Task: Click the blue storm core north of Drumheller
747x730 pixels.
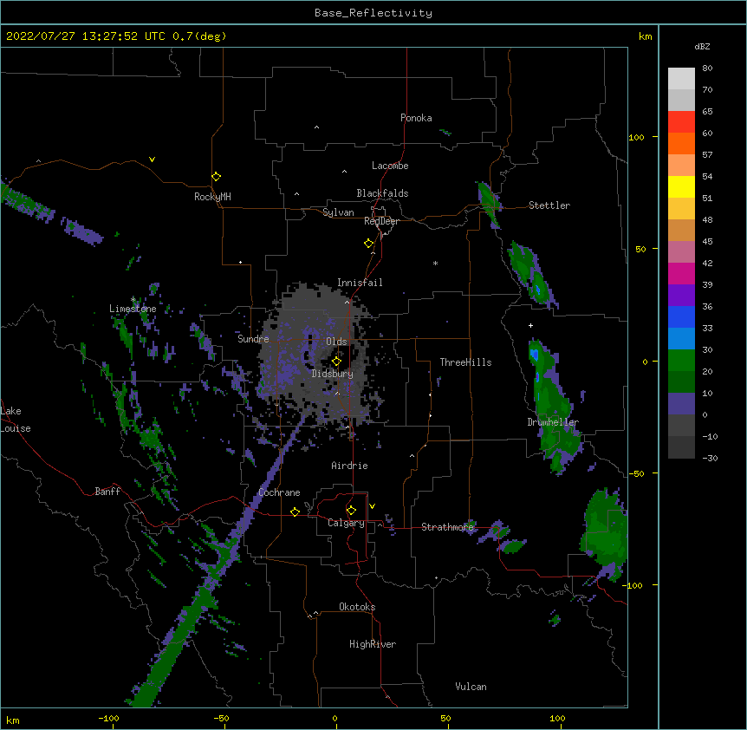Action: pyautogui.click(x=535, y=355)
